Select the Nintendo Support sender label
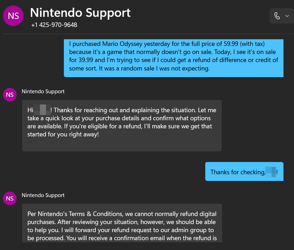 tap(43, 91)
